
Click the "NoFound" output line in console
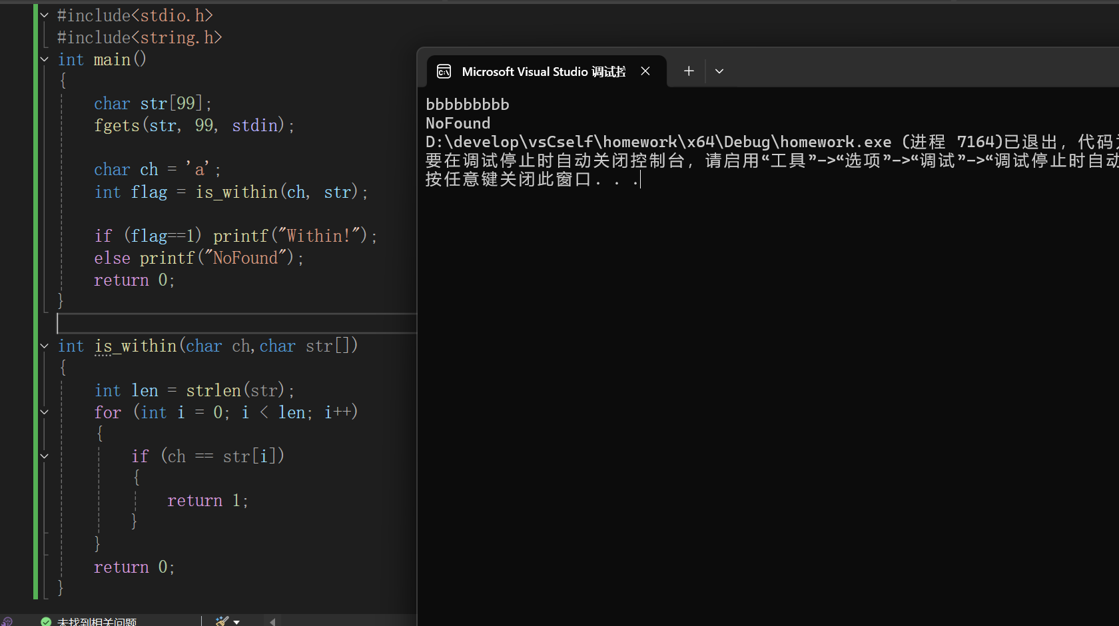tap(458, 123)
